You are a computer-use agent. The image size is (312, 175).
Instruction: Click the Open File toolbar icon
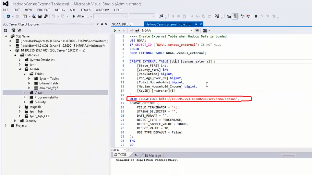tap(34, 16)
